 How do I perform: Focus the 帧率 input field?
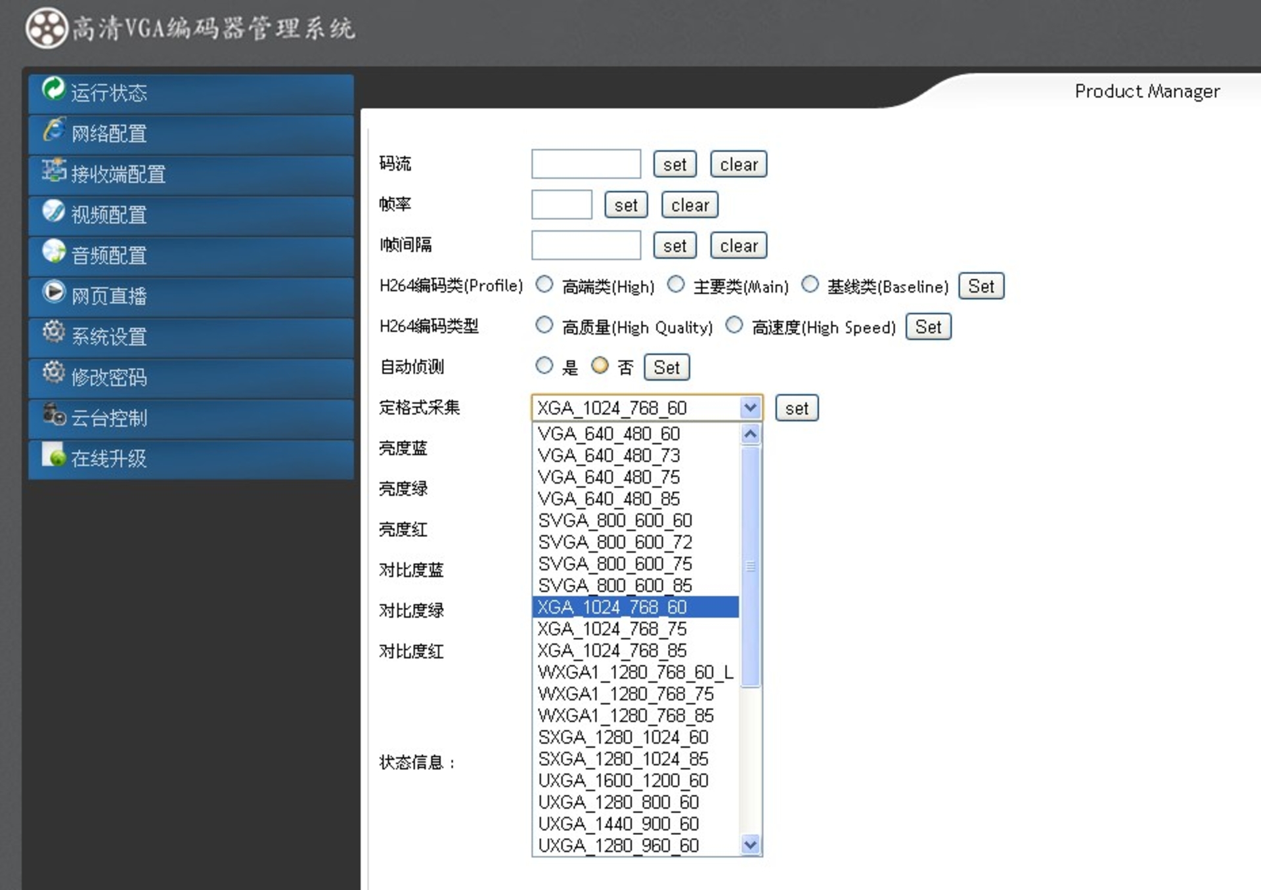coord(562,205)
